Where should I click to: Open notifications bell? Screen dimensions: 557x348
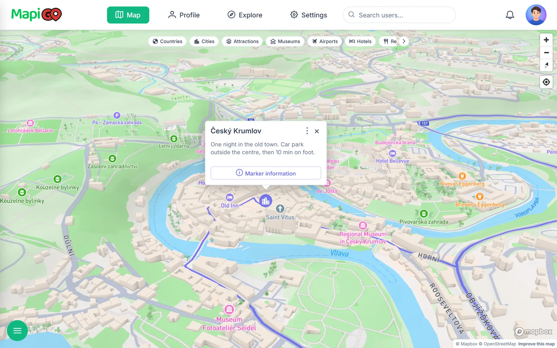510,15
